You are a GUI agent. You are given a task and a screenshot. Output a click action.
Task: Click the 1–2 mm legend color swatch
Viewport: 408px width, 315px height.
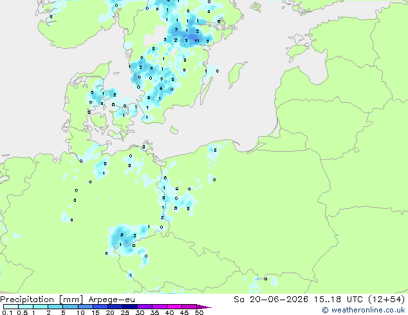(x=41, y=307)
